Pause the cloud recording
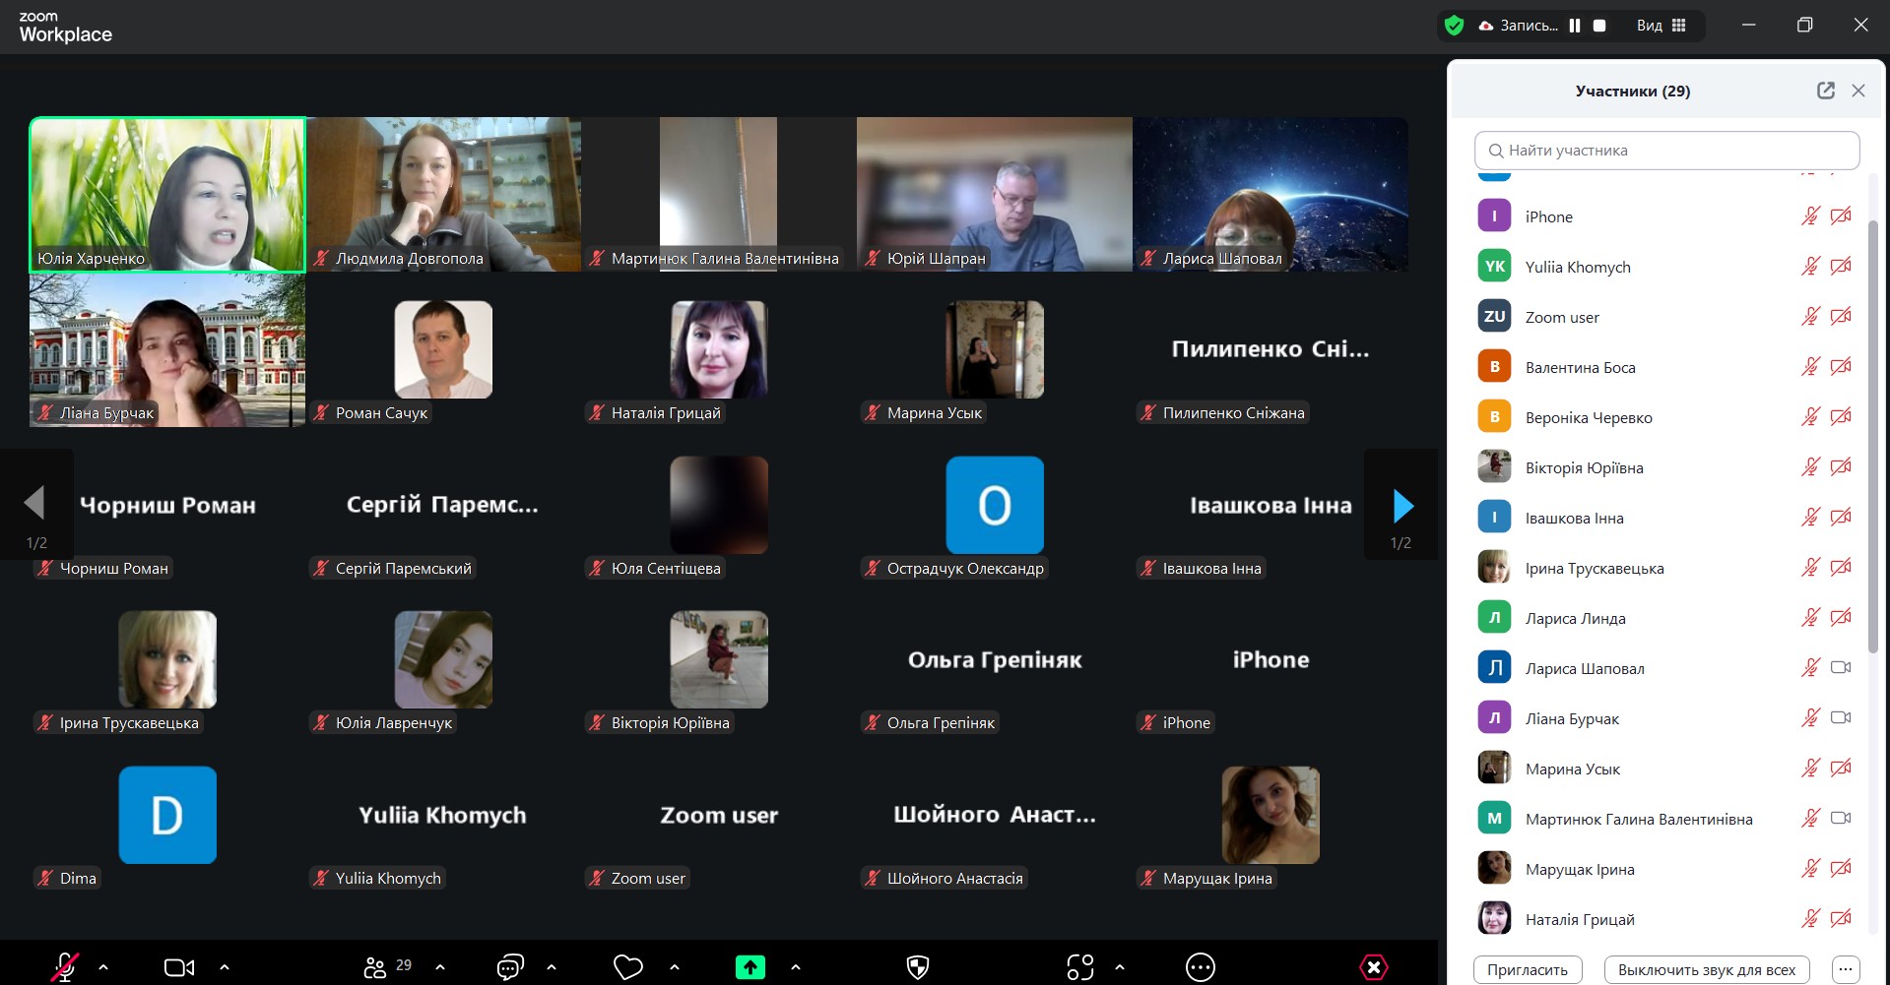The image size is (1890, 985). [x=1575, y=26]
